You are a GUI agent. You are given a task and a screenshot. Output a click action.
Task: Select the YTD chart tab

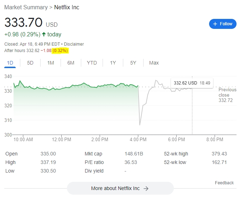(x=92, y=63)
